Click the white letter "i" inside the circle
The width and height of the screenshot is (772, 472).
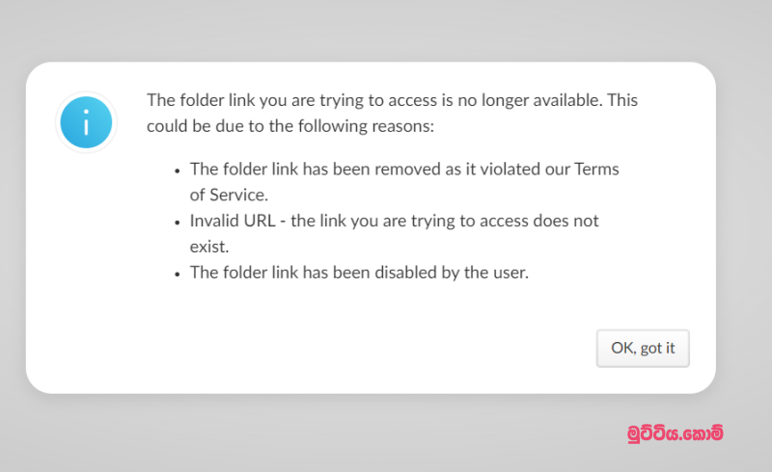click(86, 122)
